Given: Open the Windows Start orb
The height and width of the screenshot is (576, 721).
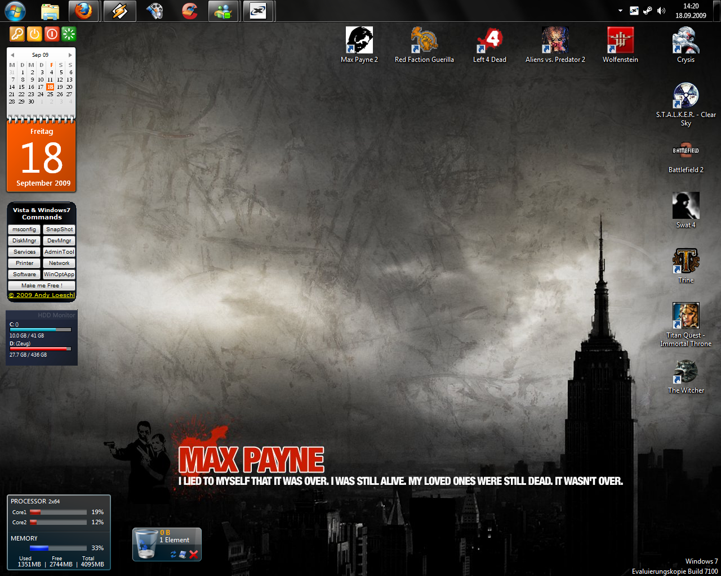Looking at the screenshot, I should (x=15, y=11).
